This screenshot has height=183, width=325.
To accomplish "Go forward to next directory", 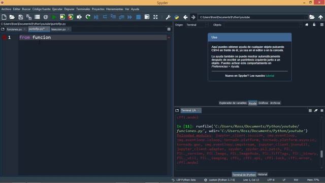I will [193, 17].
